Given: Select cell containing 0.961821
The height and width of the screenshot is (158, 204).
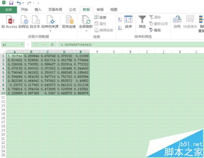Looking at the screenshot, I should [x=31, y=72].
